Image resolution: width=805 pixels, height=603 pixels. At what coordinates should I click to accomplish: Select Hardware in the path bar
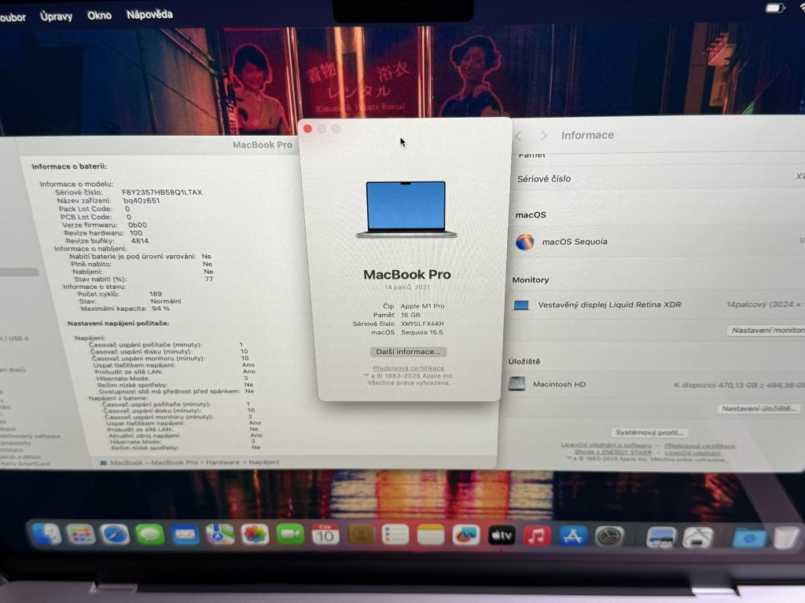(222, 462)
